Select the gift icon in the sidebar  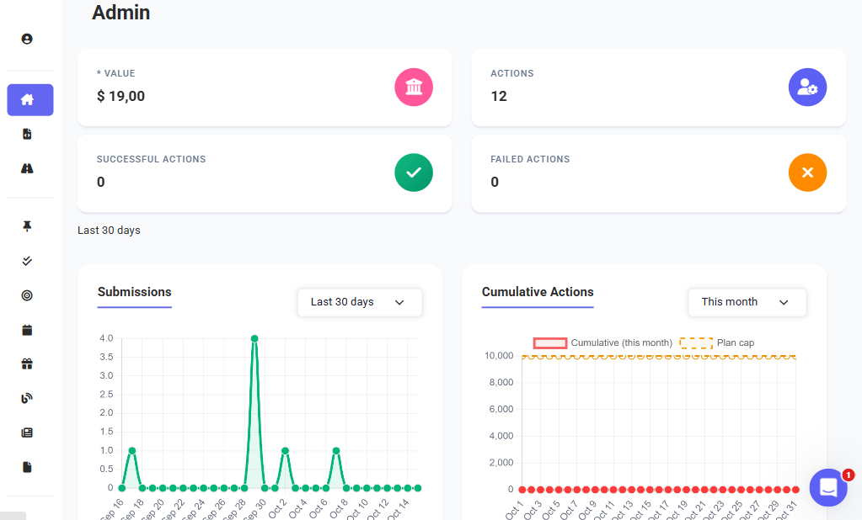tap(26, 363)
